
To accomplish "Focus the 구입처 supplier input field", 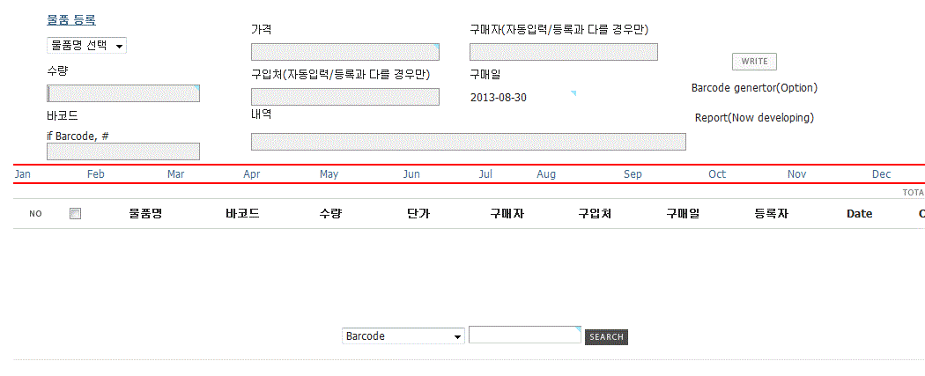I will pos(345,97).
